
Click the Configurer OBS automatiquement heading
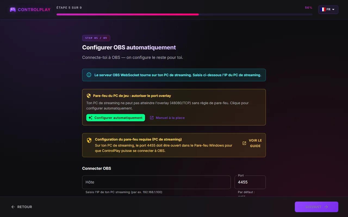point(129,47)
